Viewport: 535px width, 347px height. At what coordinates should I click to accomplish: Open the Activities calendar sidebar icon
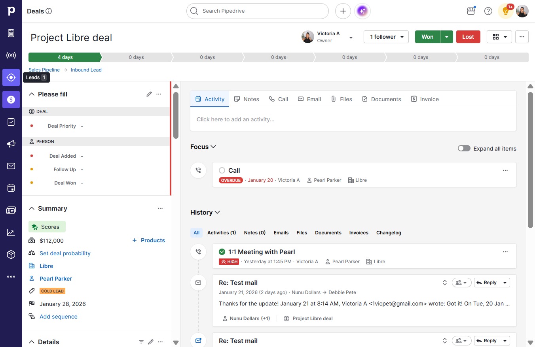pos(11,188)
